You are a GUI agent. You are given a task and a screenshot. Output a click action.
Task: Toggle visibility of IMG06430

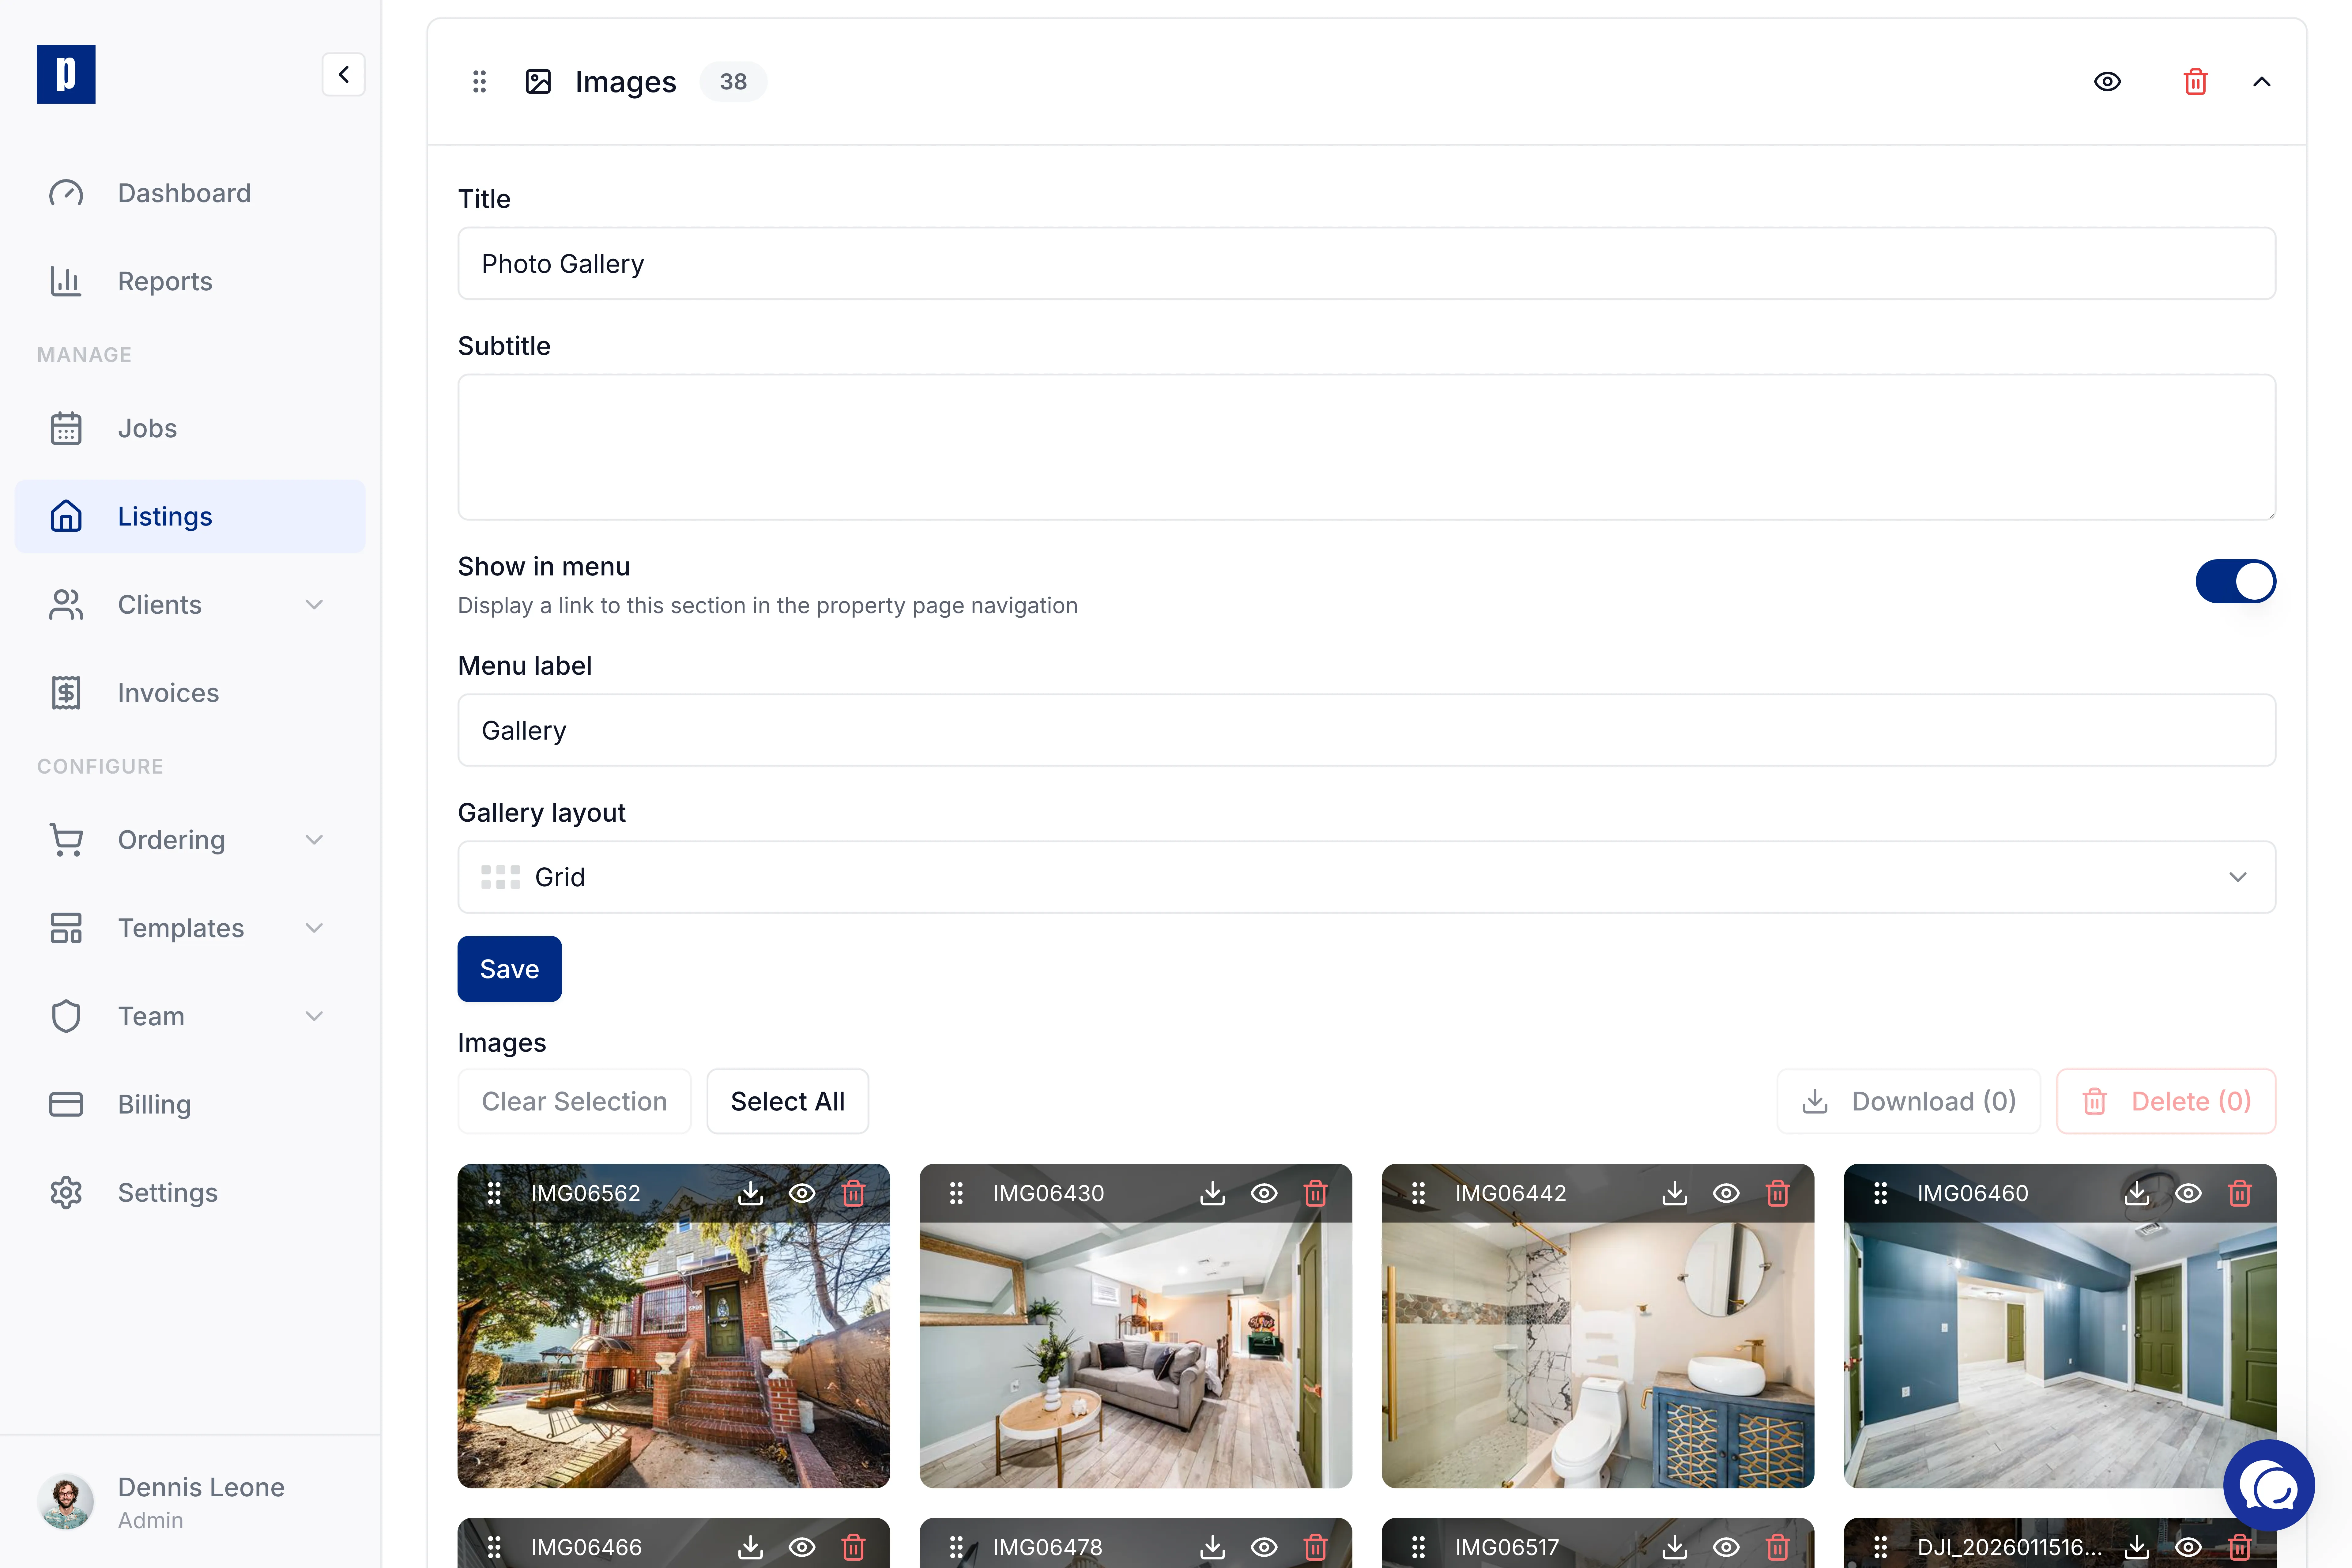coord(1264,1193)
